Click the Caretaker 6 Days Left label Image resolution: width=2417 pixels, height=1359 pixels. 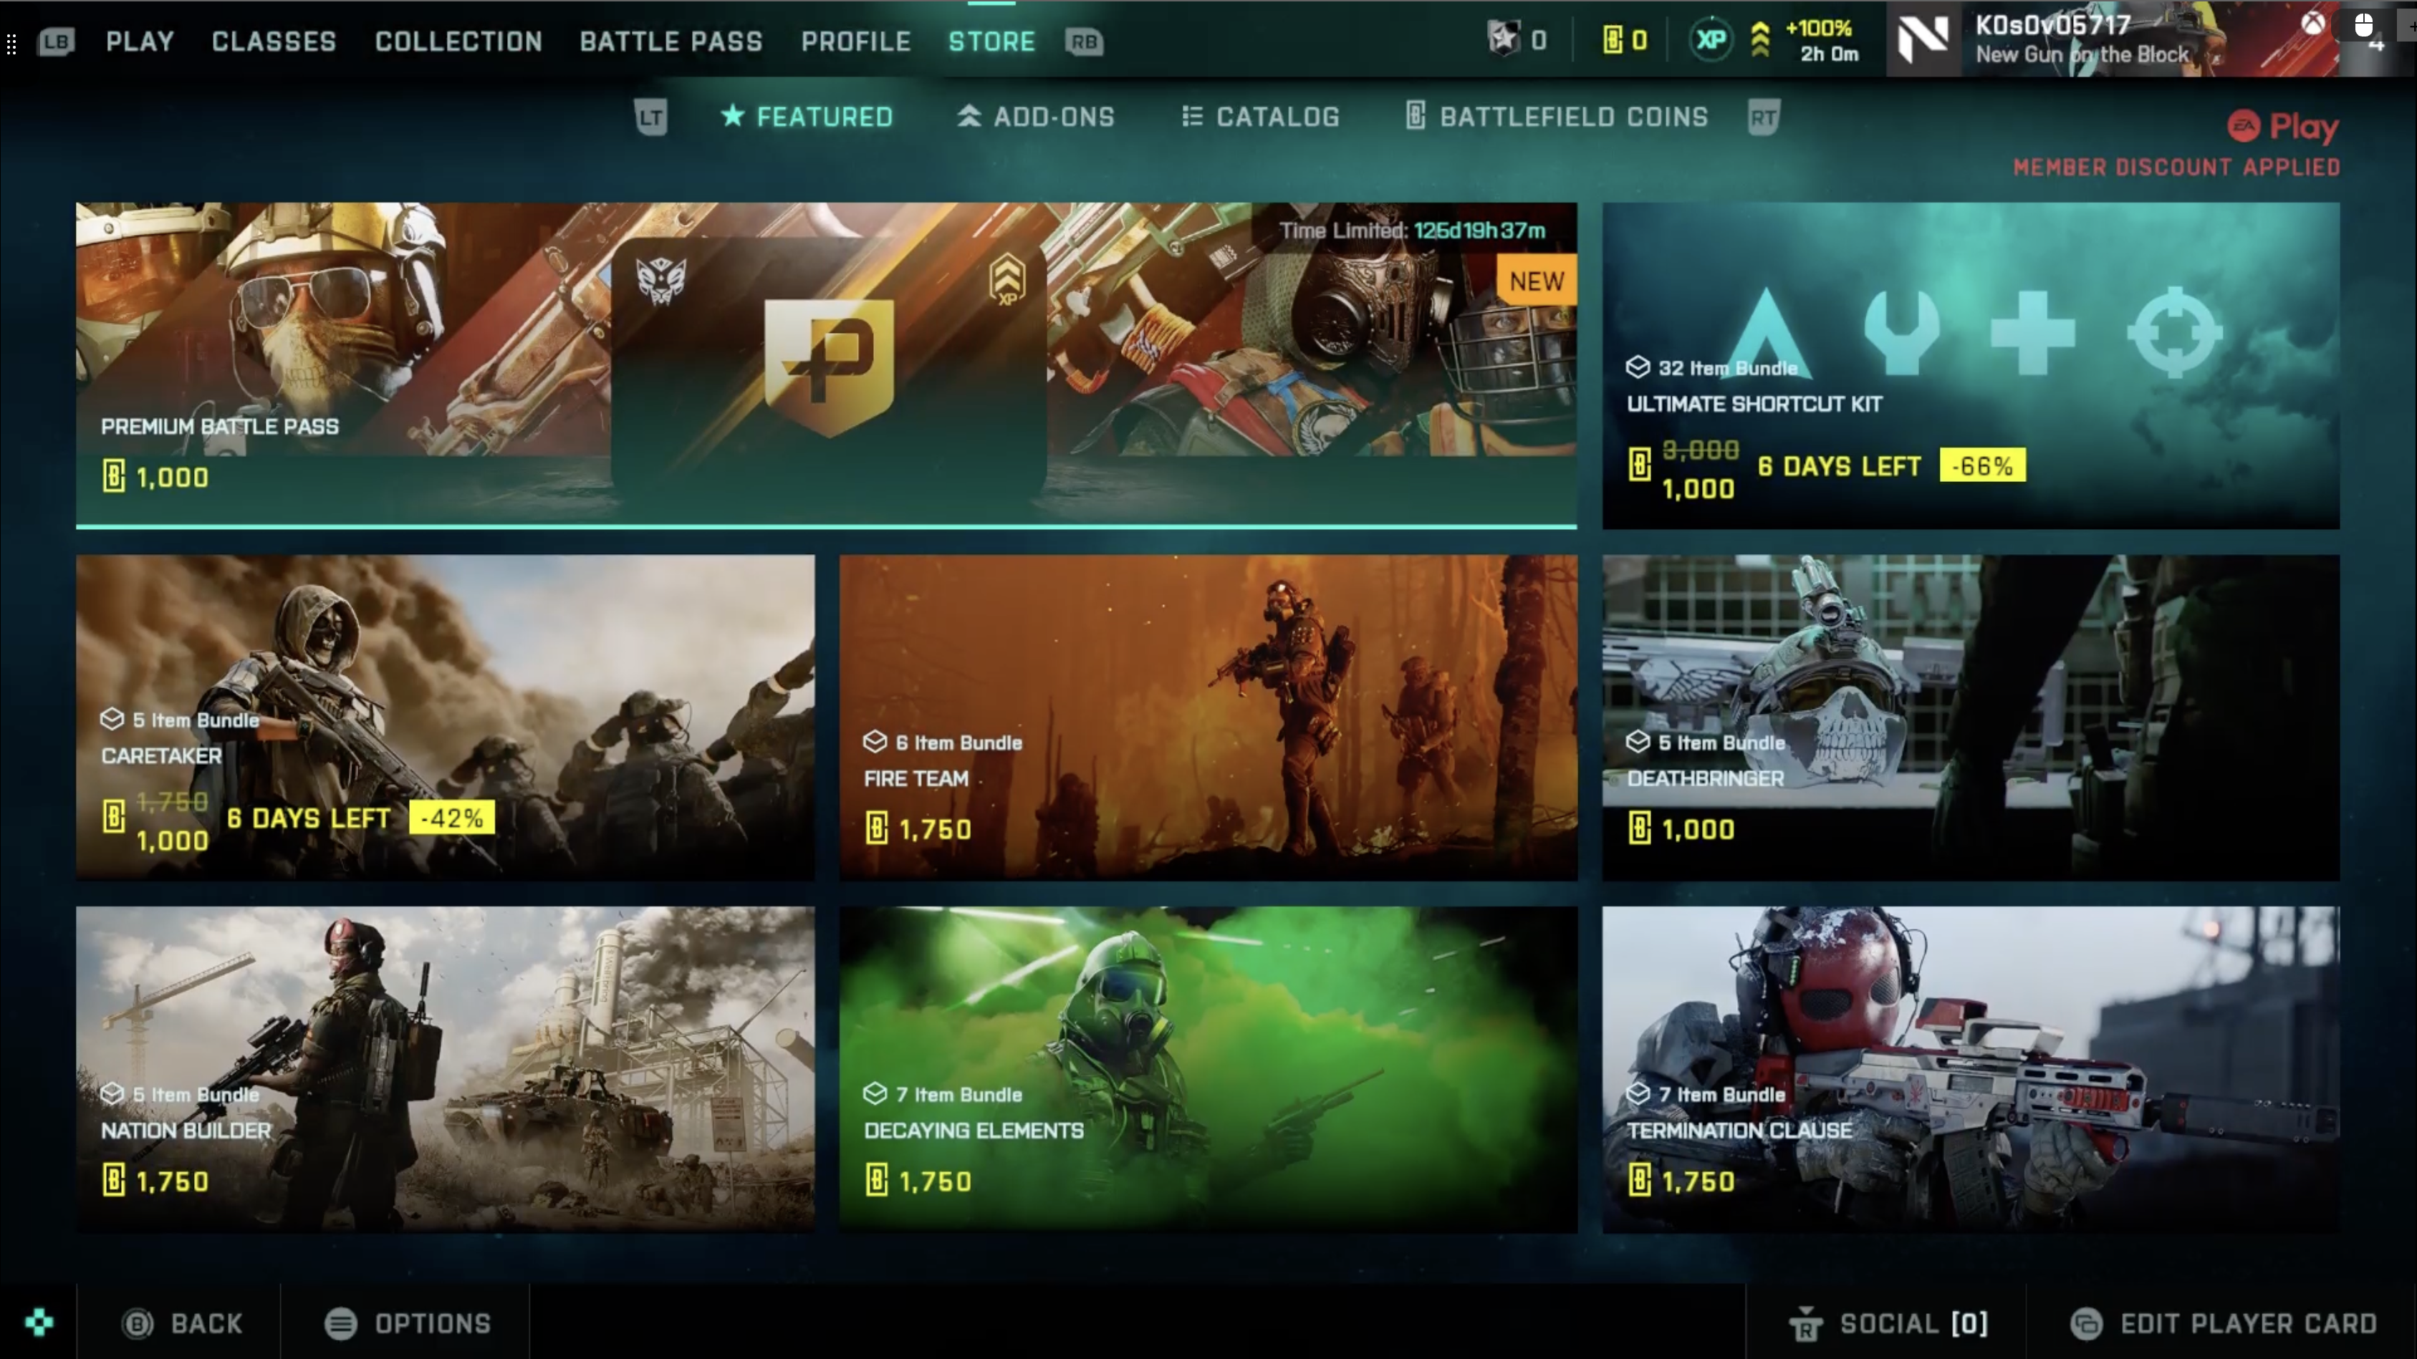308,818
